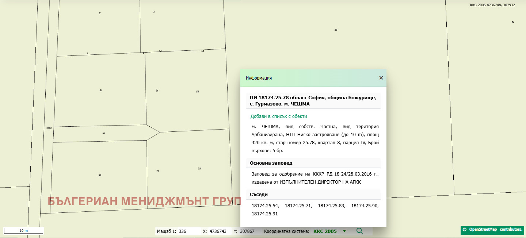The image size is (526, 238).
Task: Close the Информация popup
Action: [381, 78]
